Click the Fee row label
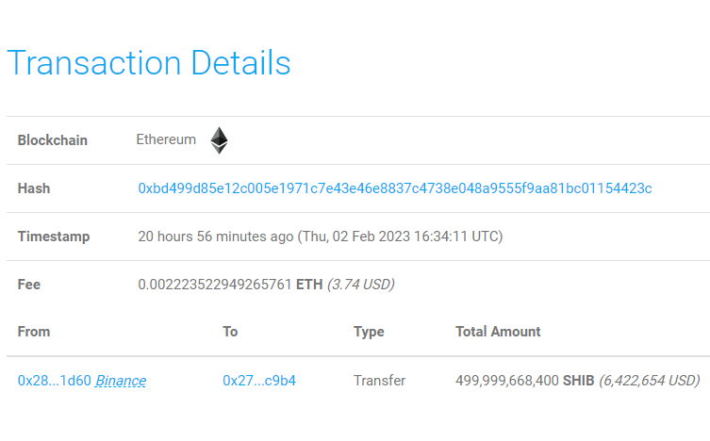This screenshot has width=710, height=441. pos(29,285)
